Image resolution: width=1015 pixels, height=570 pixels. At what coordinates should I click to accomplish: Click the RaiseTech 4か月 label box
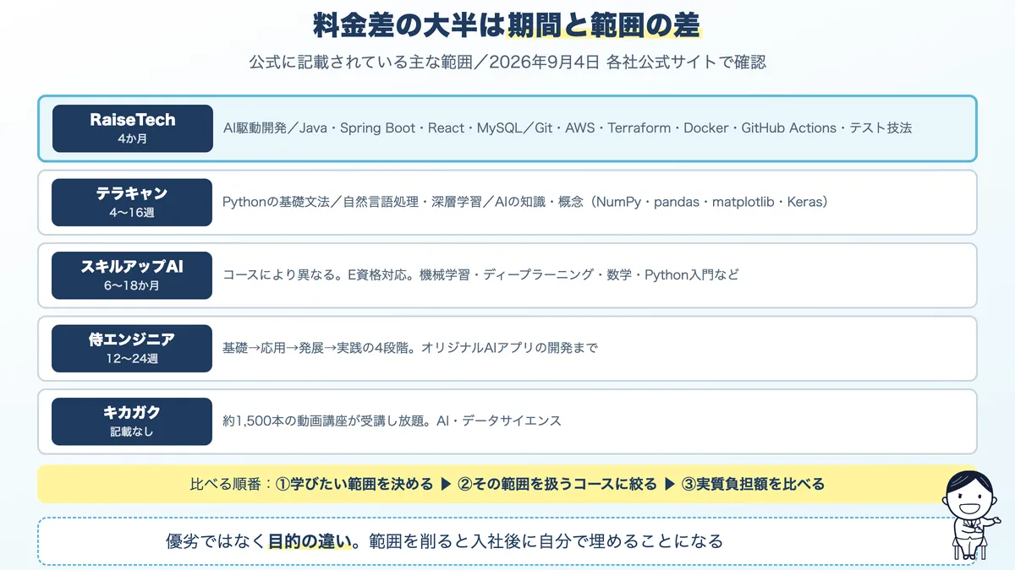coord(133,128)
